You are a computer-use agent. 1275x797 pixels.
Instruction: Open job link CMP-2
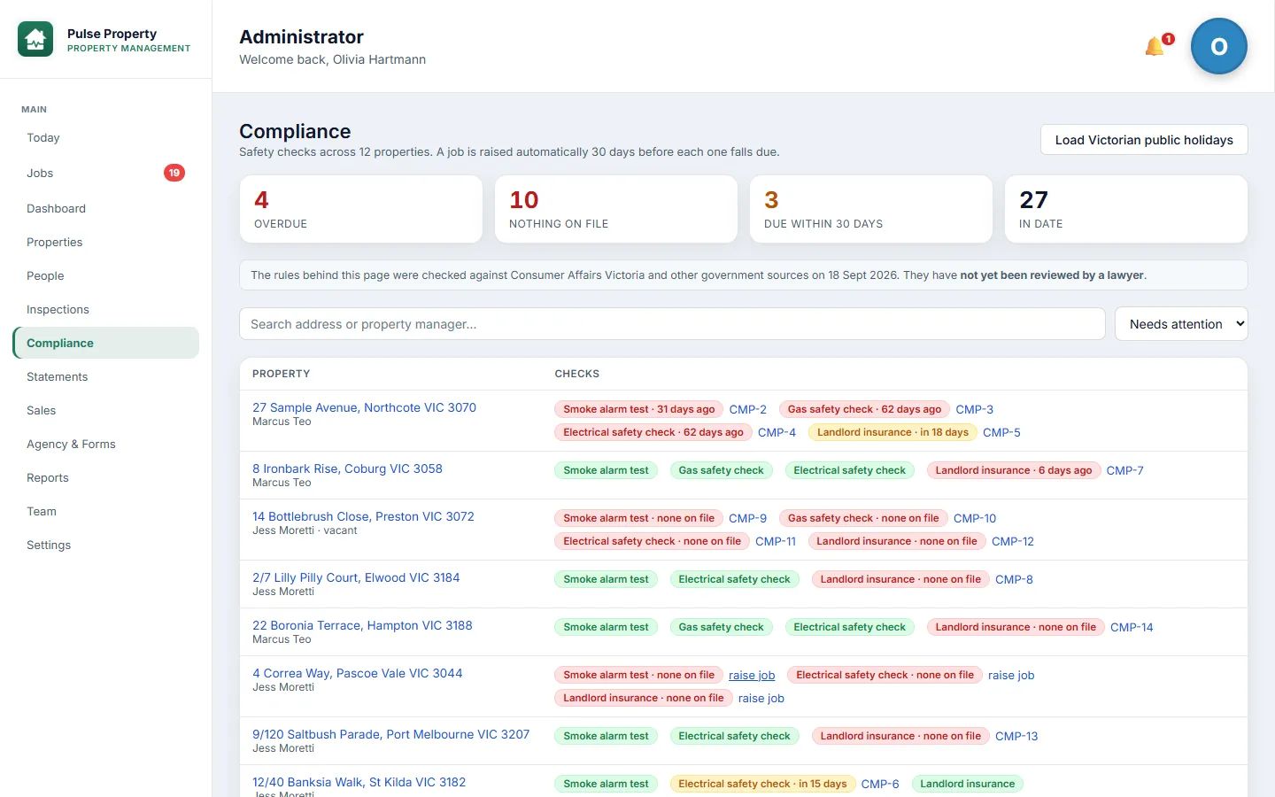tap(748, 409)
